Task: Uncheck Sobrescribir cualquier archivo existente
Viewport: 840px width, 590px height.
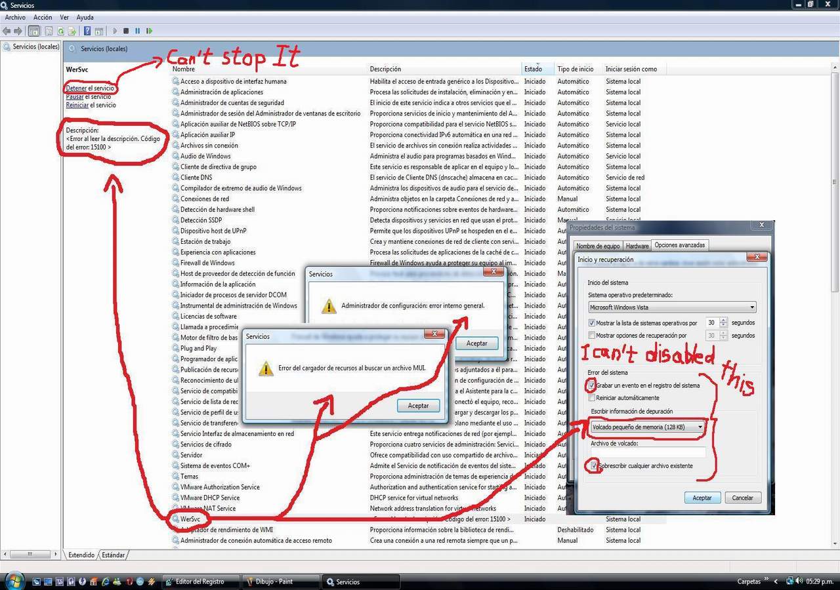Action: click(x=593, y=466)
